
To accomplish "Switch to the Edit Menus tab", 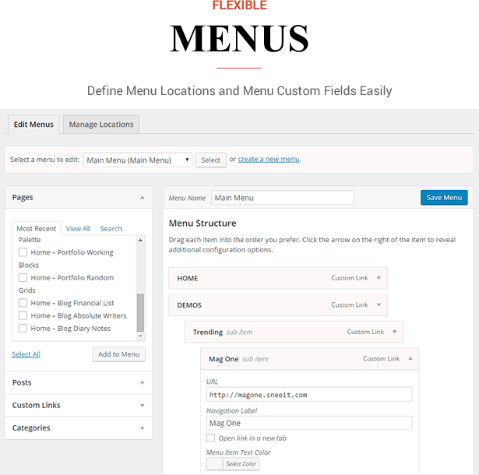I will point(33,125).
